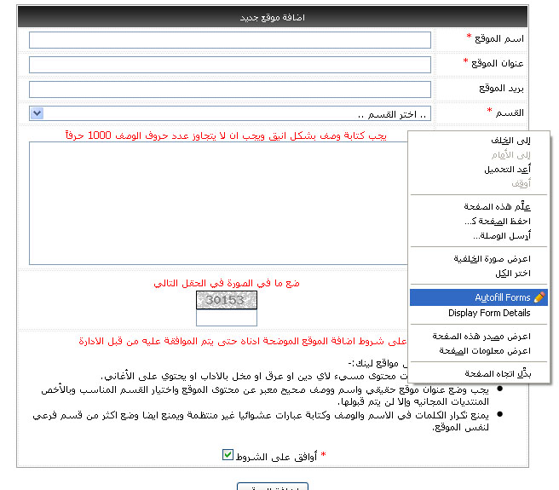
Task: Select 'اعرض معلومات الصفحة' page info entry
Action: (478, 351)
